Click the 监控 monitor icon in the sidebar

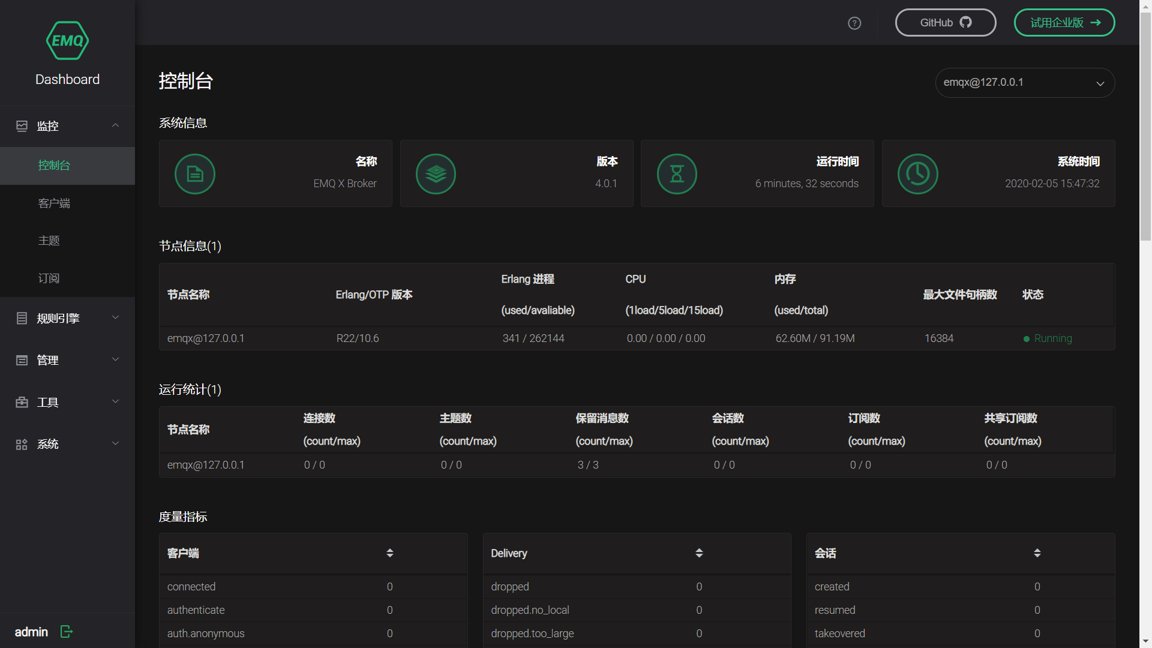point(22,126)
